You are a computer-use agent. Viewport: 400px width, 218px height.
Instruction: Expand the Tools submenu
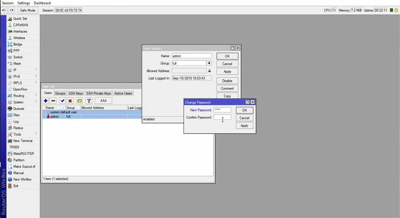click(23, 134)
